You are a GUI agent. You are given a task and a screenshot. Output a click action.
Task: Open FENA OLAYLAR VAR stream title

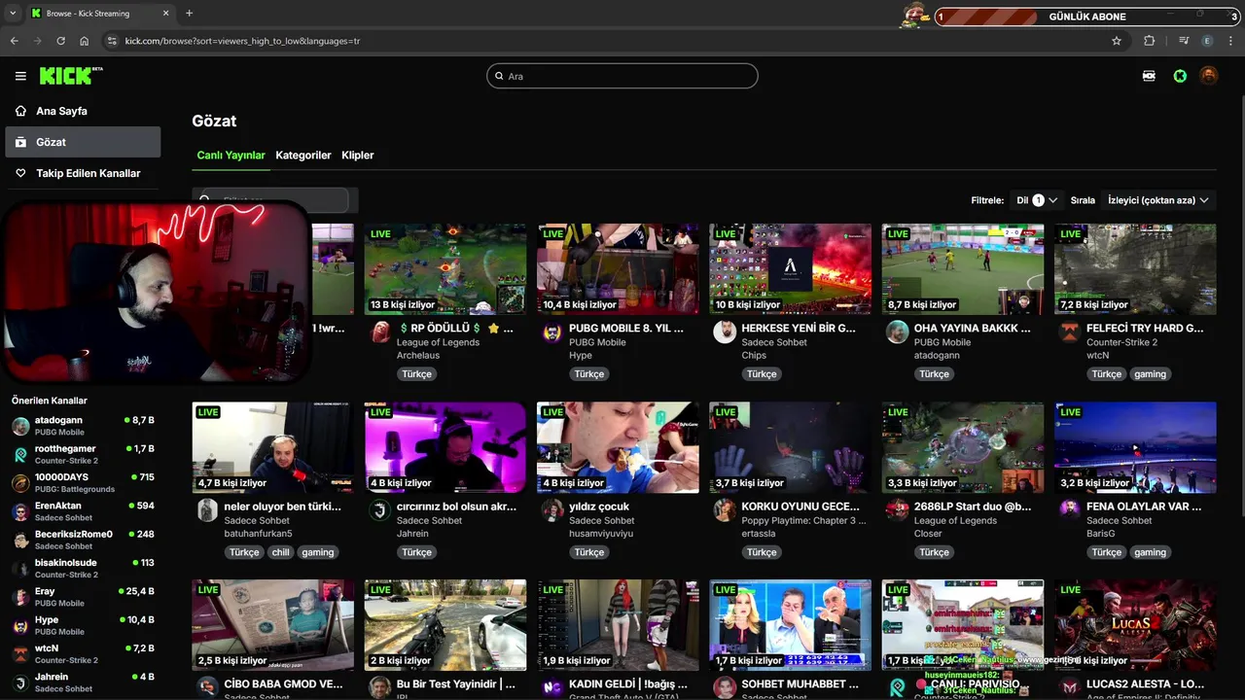[1144, 507]
